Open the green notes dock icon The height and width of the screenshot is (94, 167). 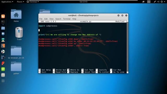(3, 69)
